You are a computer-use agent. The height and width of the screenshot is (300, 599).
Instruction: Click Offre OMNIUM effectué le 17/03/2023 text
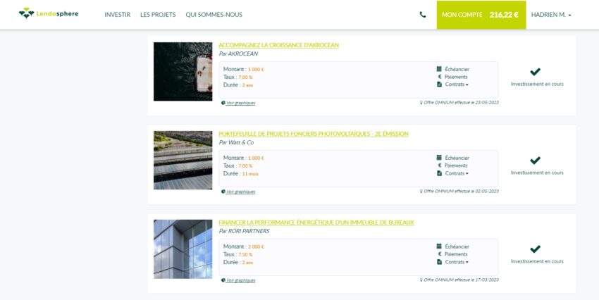[461, 280]
